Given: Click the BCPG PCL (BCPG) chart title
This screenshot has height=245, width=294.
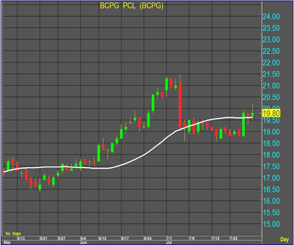Looking at the screenshot, I should 132,6.
